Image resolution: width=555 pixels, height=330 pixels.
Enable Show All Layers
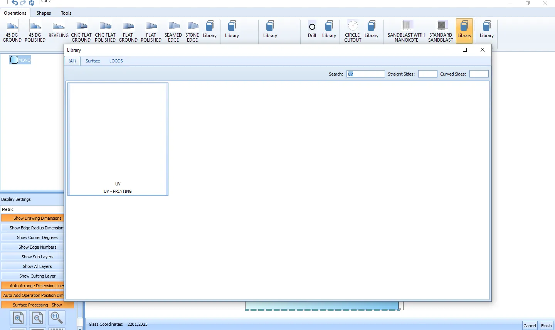point(32,266)
